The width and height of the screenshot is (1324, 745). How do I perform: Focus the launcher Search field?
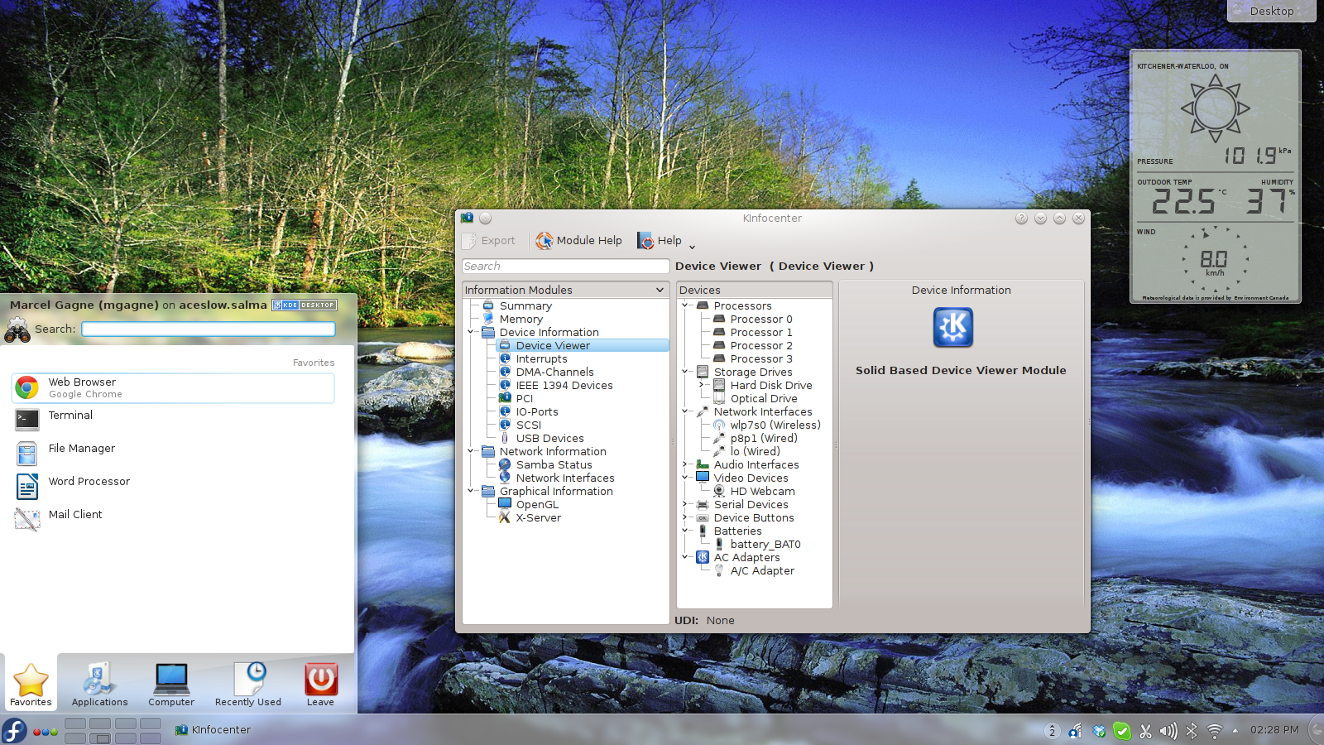[209, 329]
